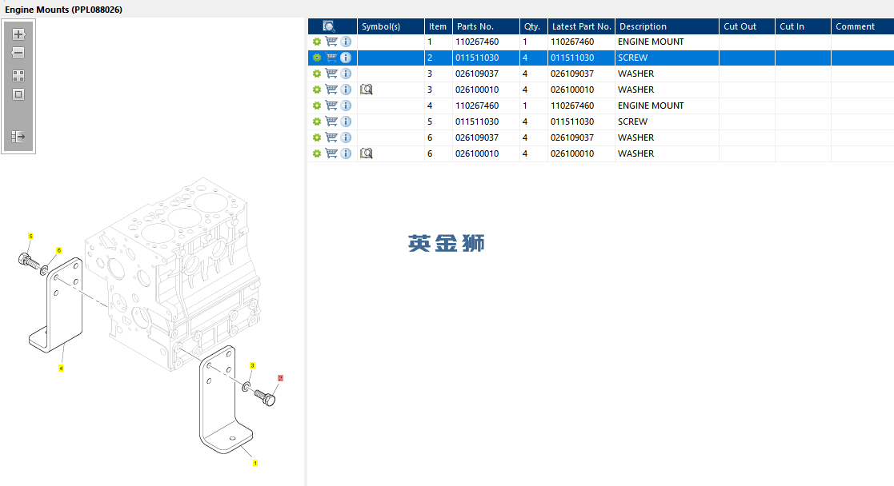Screen dimensions: 894x486
Task: Open info for washer 026109037 item 6
Action: coord(346,137)
